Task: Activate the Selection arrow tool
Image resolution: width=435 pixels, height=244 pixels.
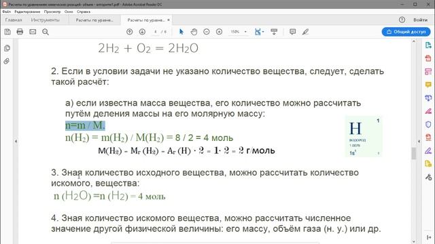Action: click(181, 32)
